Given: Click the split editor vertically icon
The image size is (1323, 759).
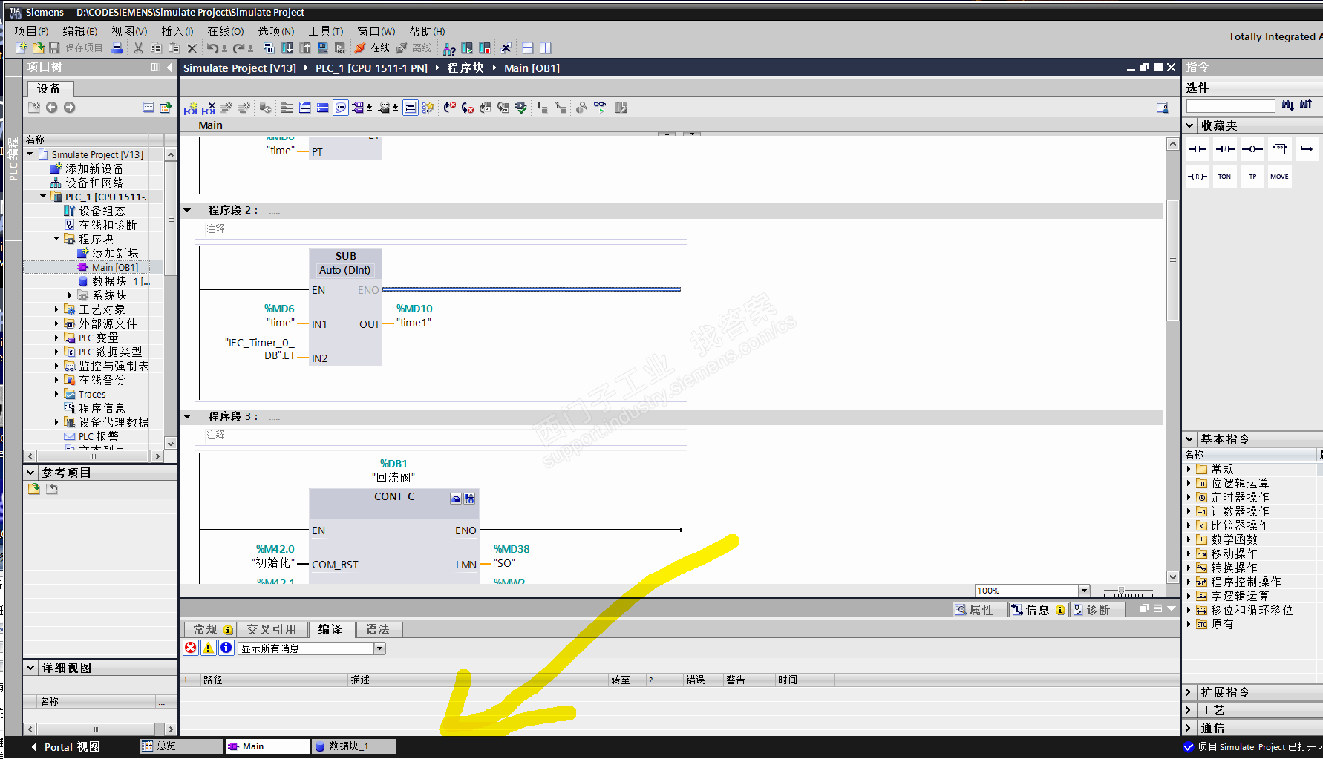Looking at the screenshot, I should 546,48.
